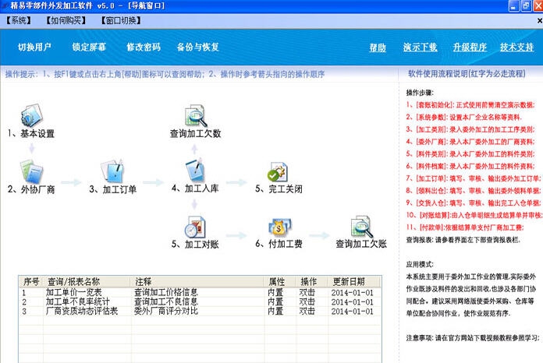The width and height of the screenshot is (543, 363).
Task: Follow the 演示下载 link
Action: (420, 48)
